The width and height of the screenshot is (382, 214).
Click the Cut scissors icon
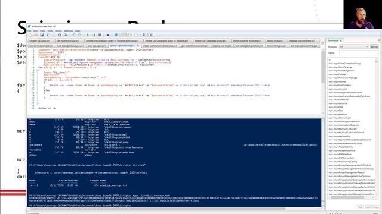(x=48, y=35)
